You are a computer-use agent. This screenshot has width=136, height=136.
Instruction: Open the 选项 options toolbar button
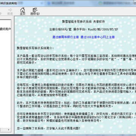[x=35, y=11]
